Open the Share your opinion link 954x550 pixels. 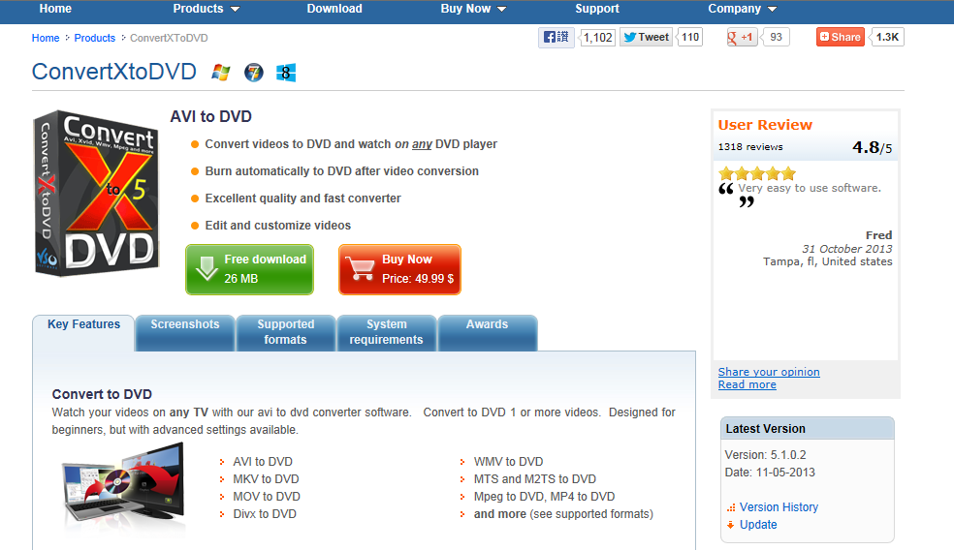(769, 372)
